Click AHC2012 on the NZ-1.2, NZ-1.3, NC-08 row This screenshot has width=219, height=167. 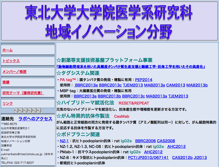(176, 147)
